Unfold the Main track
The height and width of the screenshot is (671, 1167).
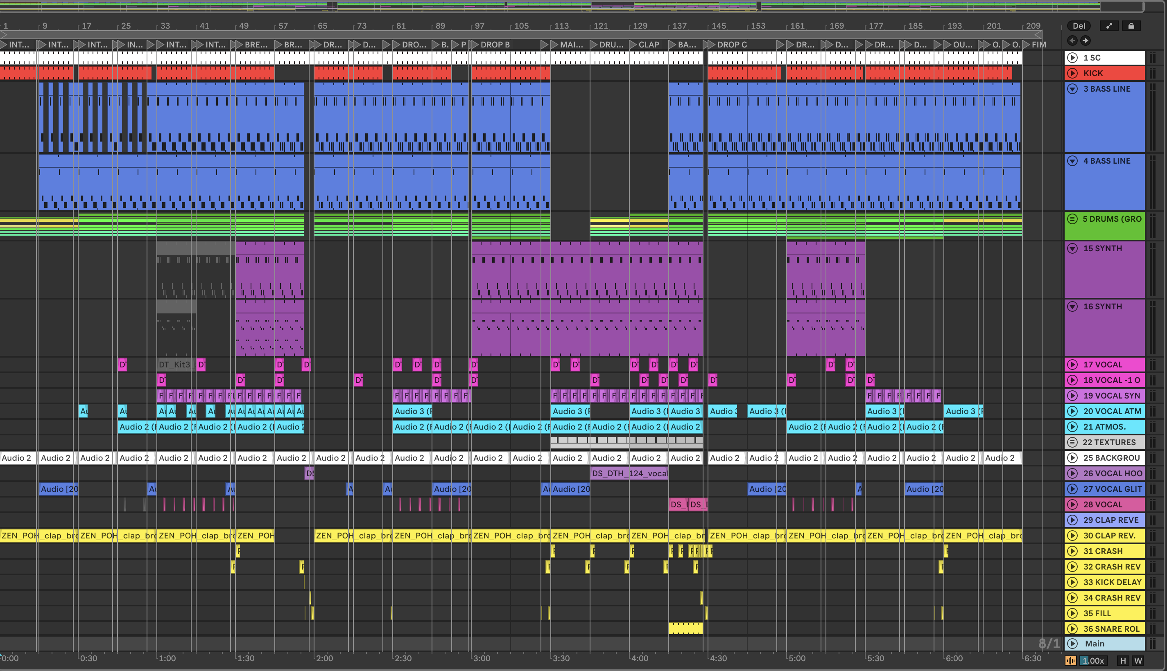point(1072,643)
